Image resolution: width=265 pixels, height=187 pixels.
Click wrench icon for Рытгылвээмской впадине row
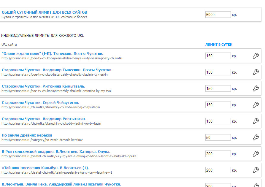click(x=256, y=154)
